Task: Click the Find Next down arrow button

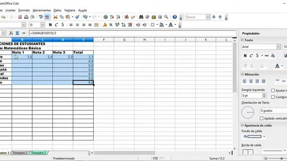Action: click(214, 17)
